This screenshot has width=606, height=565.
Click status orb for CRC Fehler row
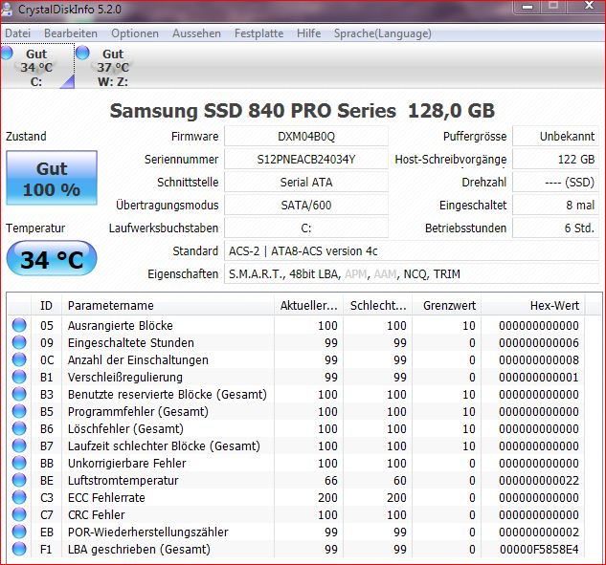[x=19, y=514]
